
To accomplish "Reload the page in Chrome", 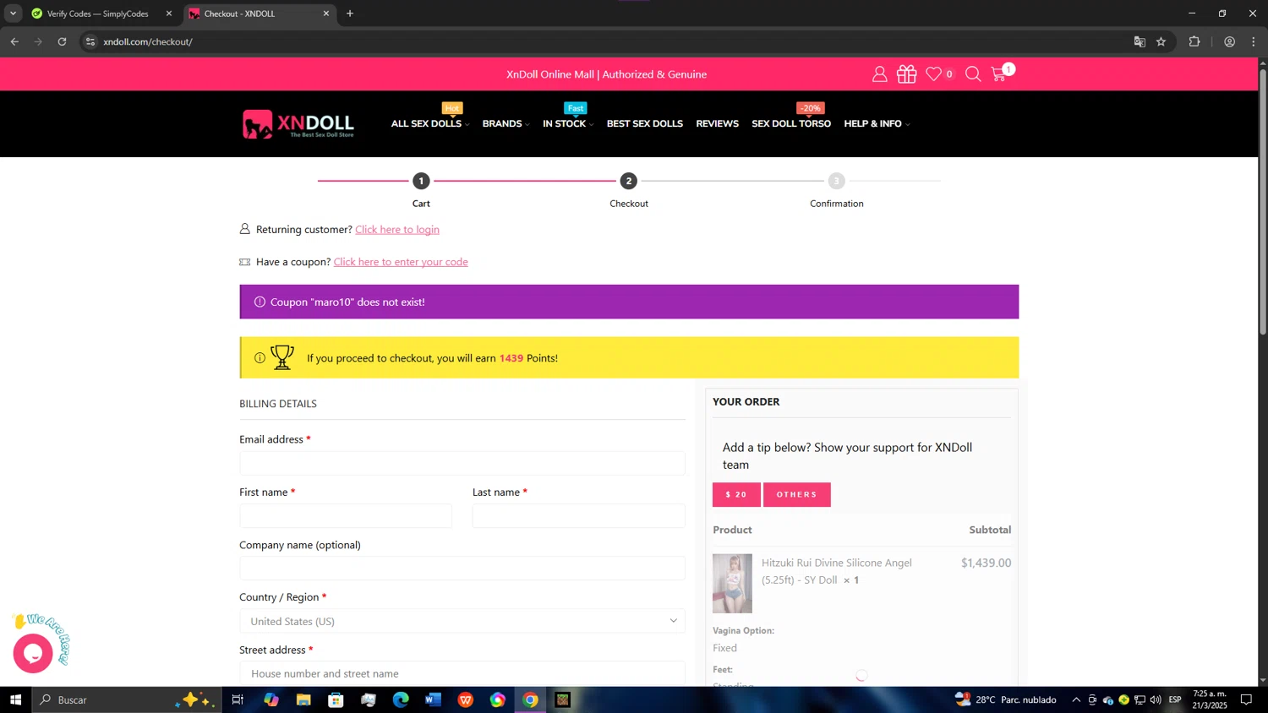I will tap(62, 41).
